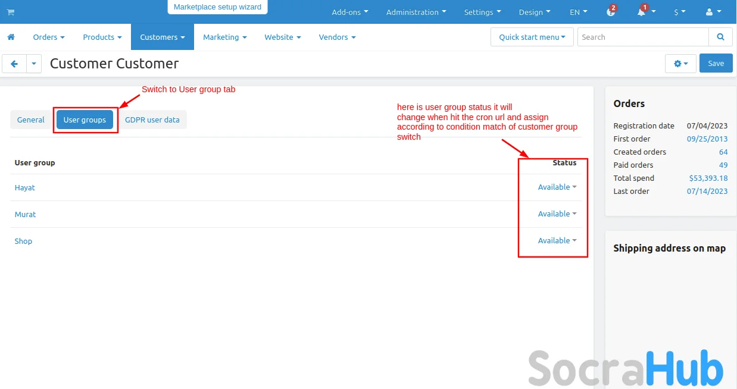Click the shopping cart icon in top bar

[11, 12]
